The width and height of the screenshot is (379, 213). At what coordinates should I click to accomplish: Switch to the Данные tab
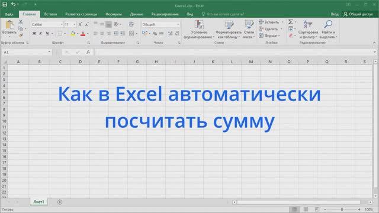point(137,14)
